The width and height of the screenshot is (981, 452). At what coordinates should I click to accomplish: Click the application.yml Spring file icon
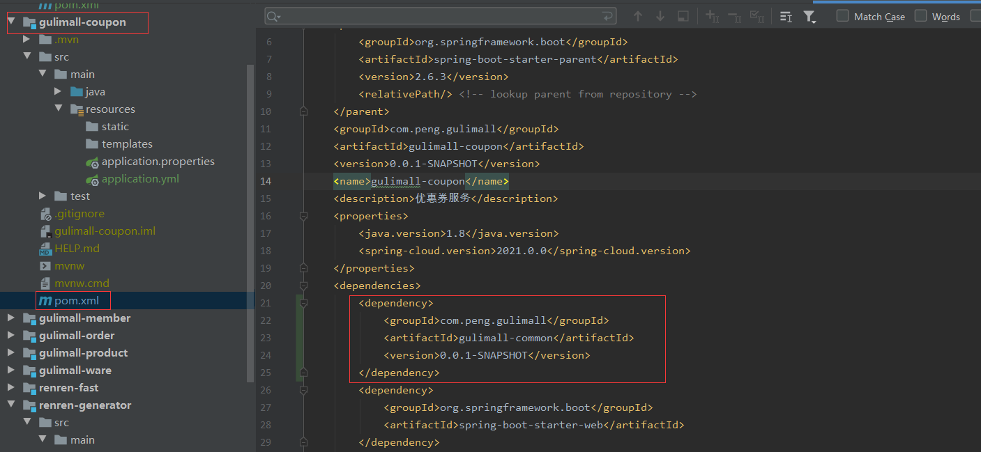pos(92,179)
